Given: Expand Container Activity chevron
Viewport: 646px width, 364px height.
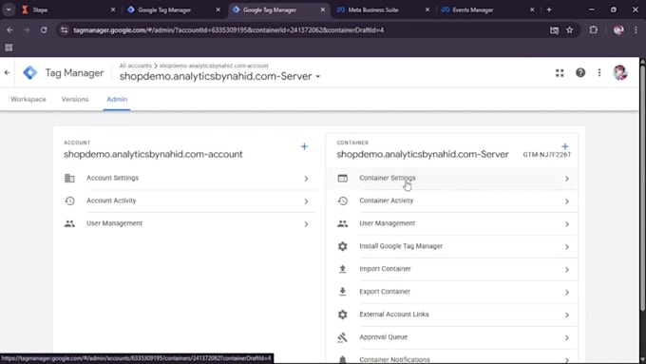Looking at the screenshot, I should click(567, 201).
